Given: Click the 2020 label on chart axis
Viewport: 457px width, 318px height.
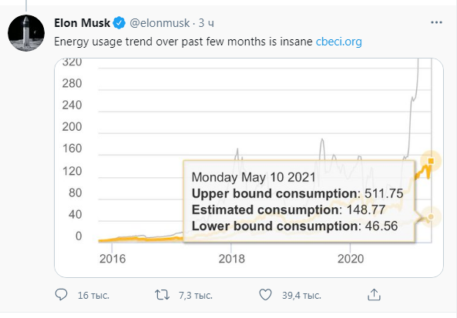Looking at the screenshot, I should tap(351, 259).
